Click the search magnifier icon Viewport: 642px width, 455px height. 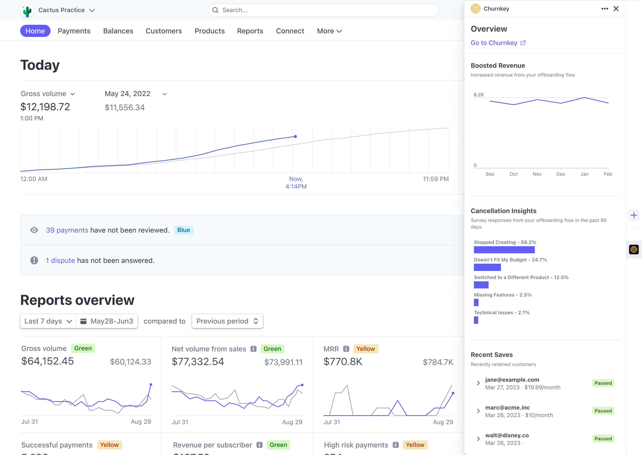pos(215,10)
